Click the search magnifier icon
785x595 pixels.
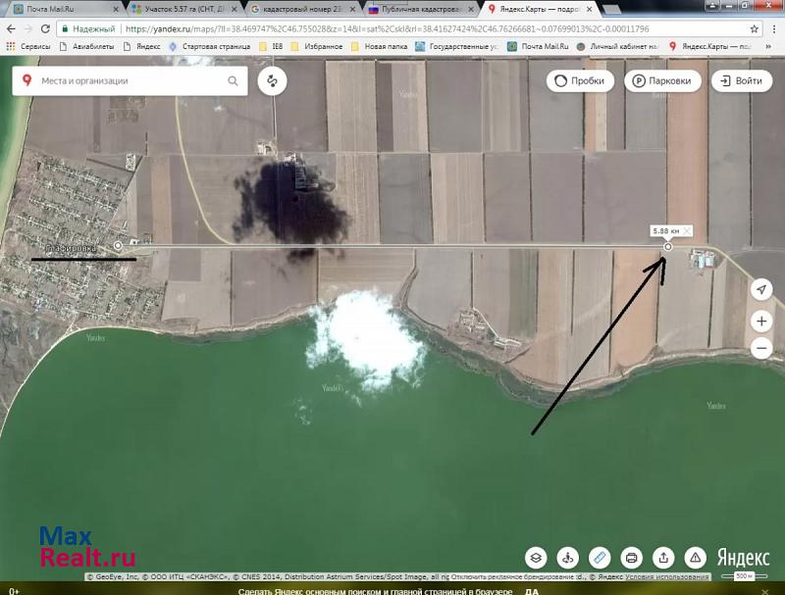[234, 81]
